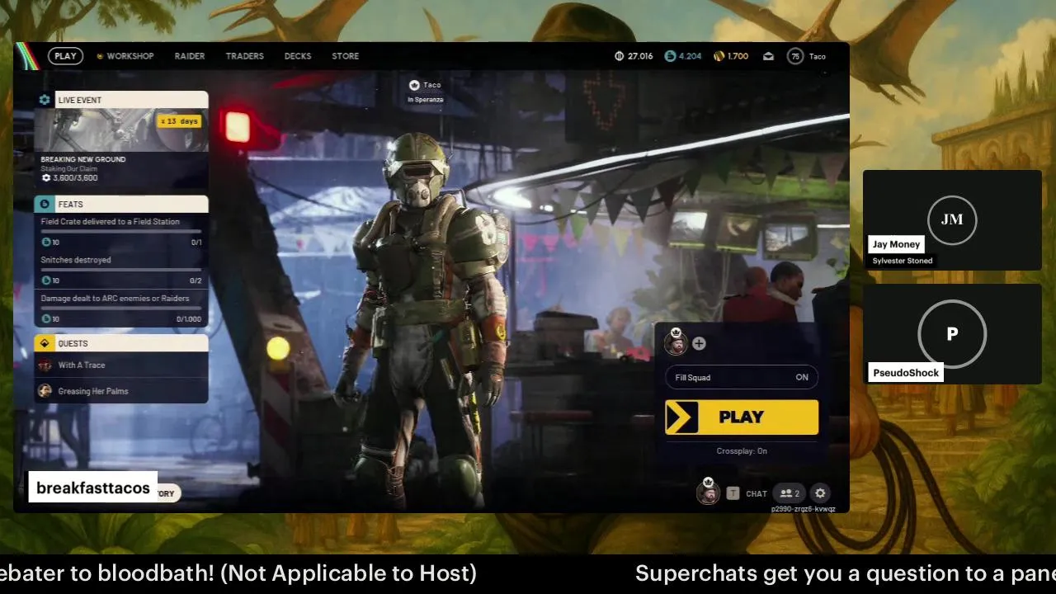1056x594 pixels.
Task: Click the squad leader avatar above Fill Squad
Action: (676, 342)
